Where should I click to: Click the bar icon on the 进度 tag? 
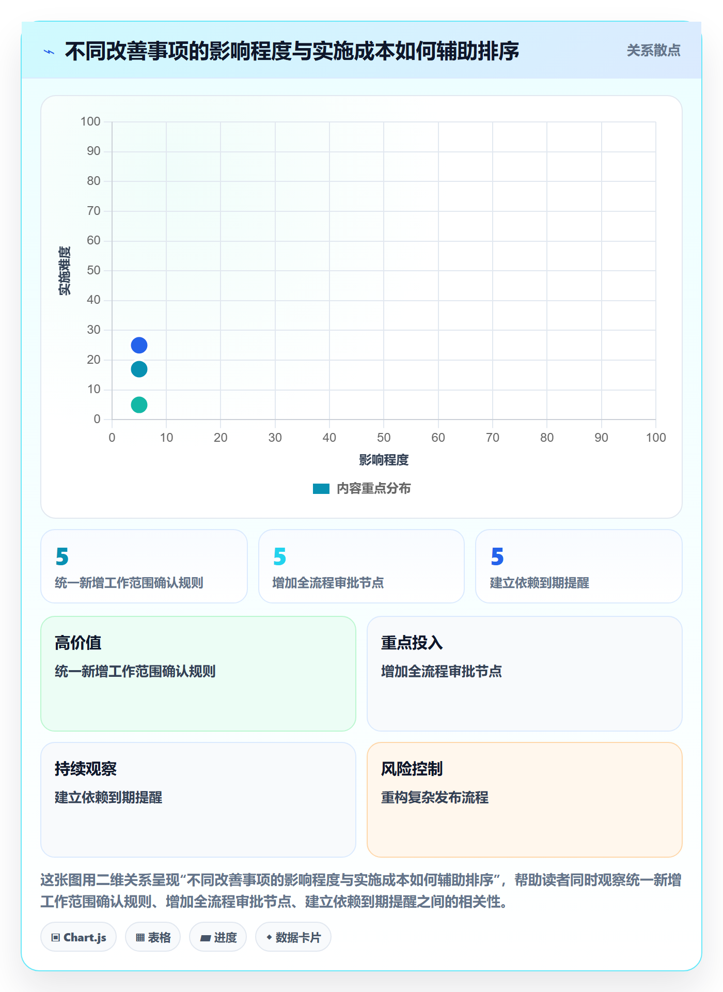(206, 938)
